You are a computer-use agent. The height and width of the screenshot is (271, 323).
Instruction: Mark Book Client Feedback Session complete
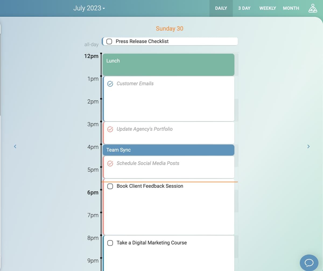tap(110, 186)
